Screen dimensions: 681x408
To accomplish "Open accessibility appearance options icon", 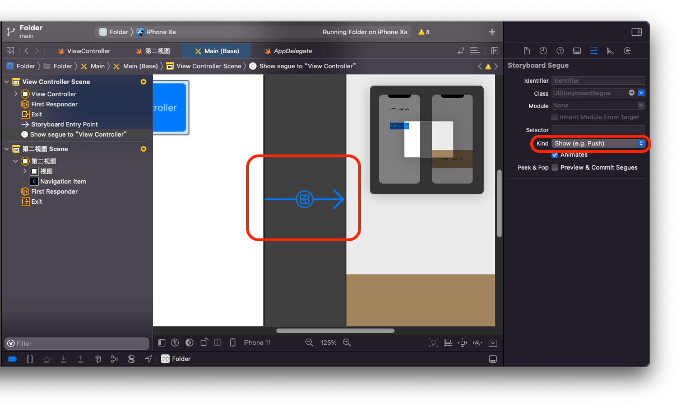I will tap(175, 343).
